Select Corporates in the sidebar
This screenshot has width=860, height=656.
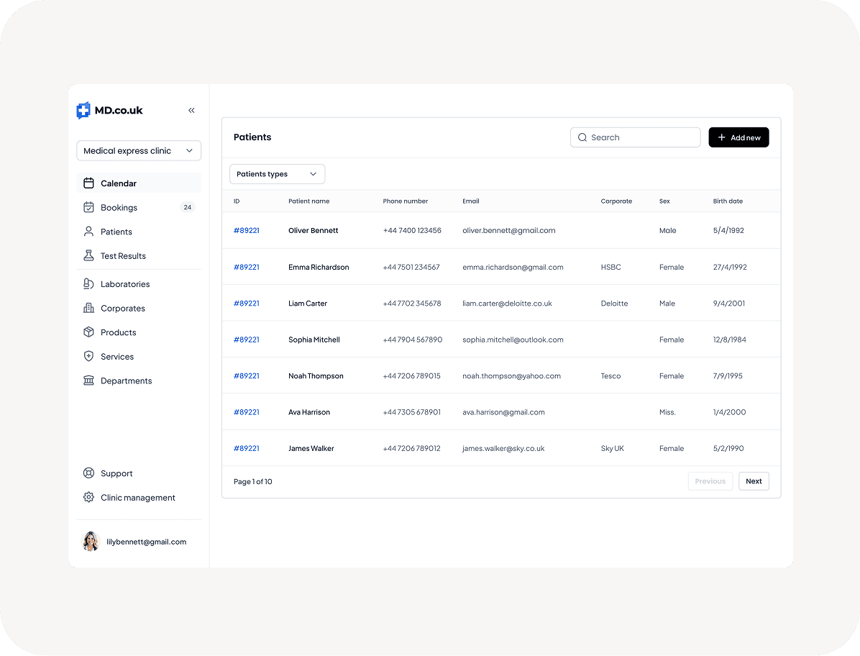pos(123,309)
